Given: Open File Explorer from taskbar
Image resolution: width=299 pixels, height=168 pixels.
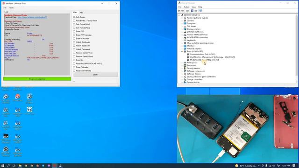Looking at the screenshot, I should pos(20,166).
